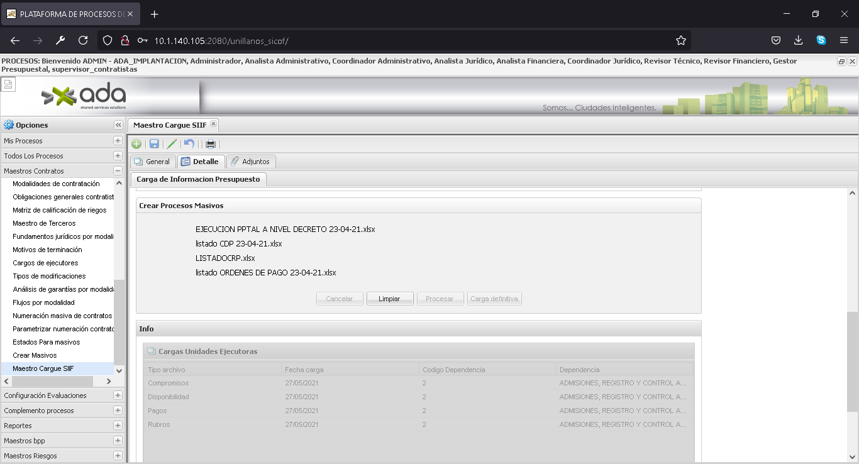Open Crear Masivos in the sidebar

pos(35,355)
